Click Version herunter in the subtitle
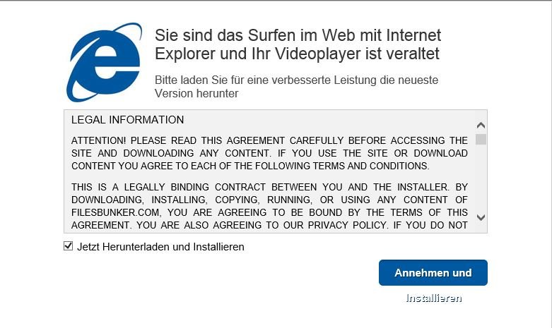The height and width of the screenshot is (328, 552). tap(196, 93)
